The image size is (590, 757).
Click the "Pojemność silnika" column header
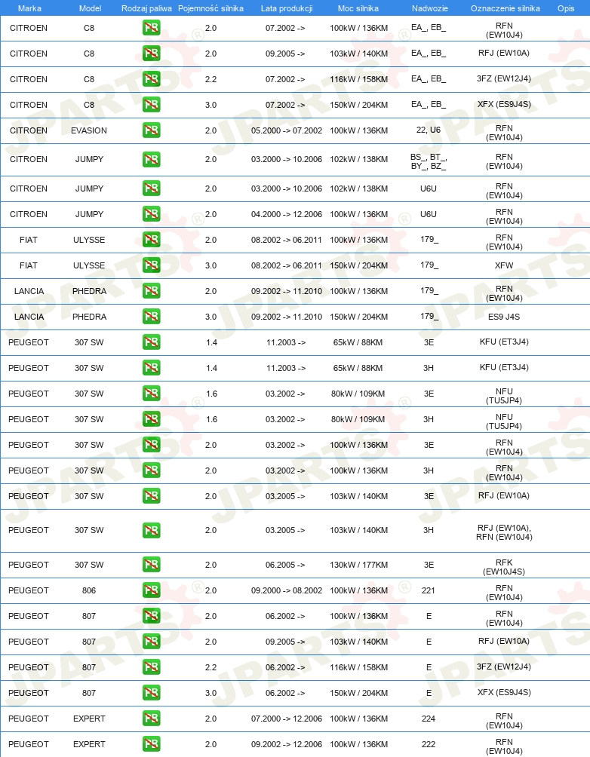click(x=210, y=8)
